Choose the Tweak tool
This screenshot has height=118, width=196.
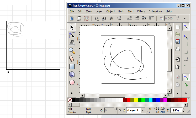pos(72,43)
